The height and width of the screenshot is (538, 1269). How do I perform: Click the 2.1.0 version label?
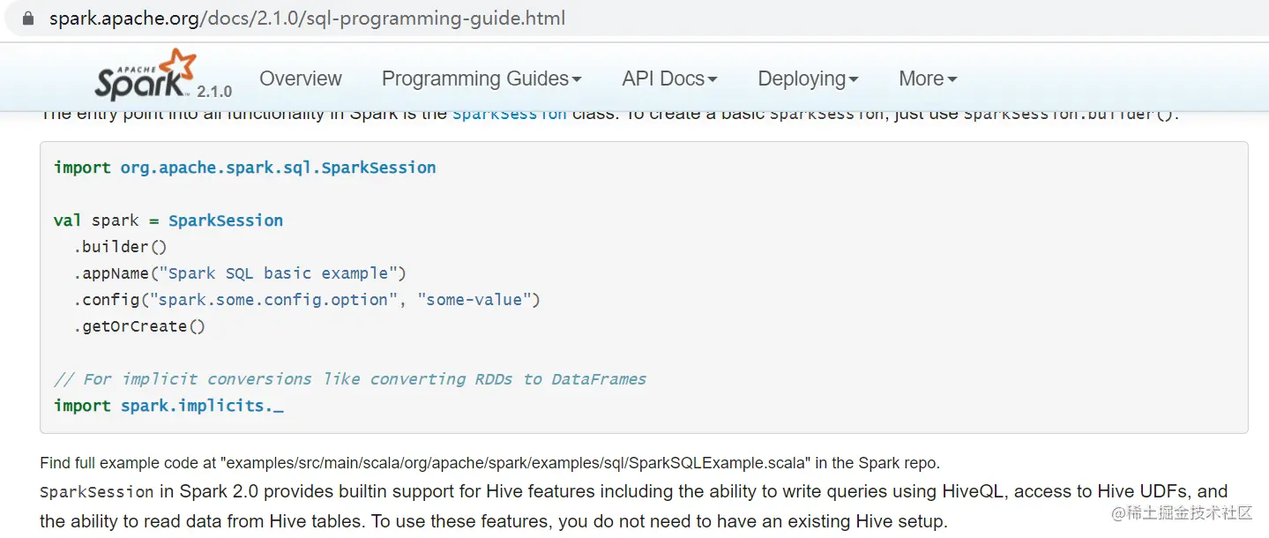(x=214, y=92)
